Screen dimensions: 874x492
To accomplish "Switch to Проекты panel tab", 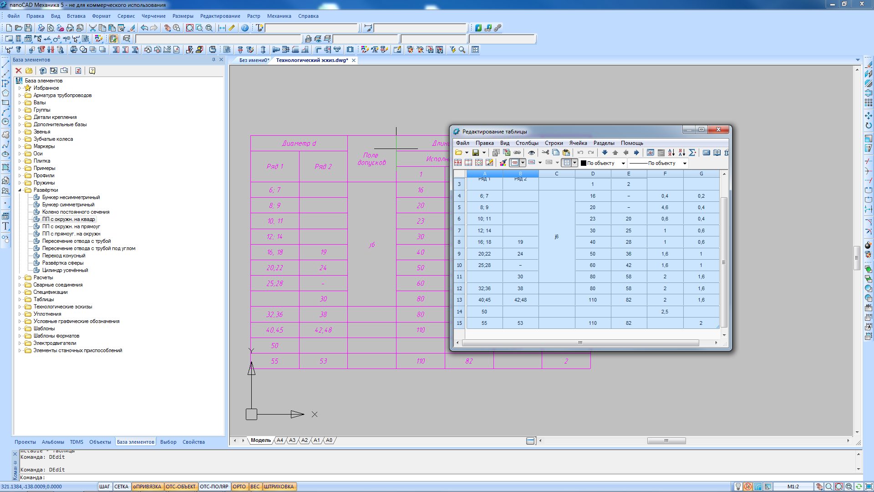I will 25,442.
